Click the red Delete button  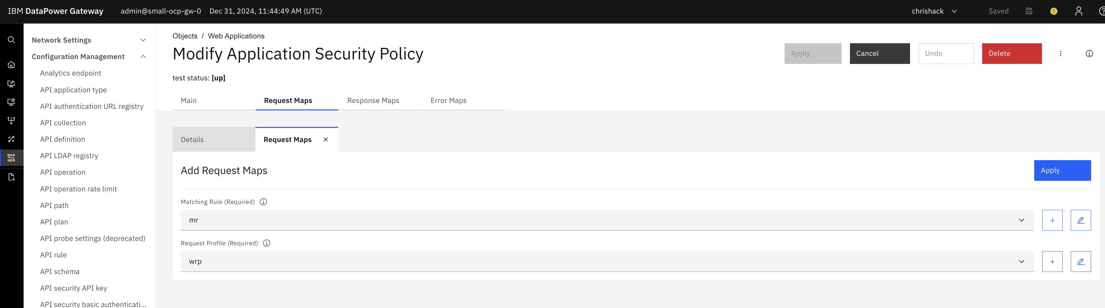click(x=1012, y=54)
